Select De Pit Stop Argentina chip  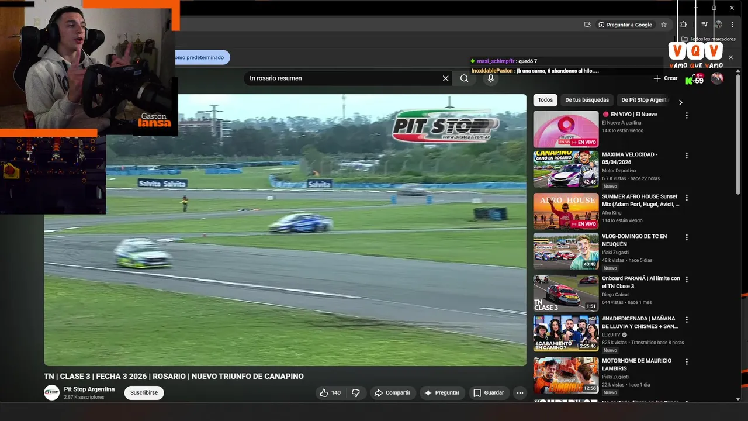pos(644,100)
